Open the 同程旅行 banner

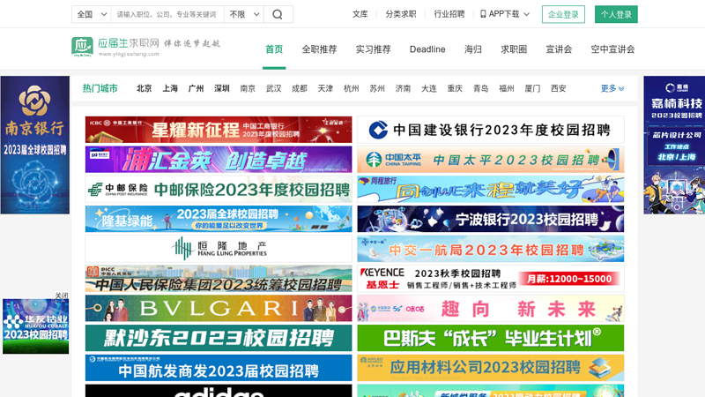pyautogui.click(x=491, y=189)
